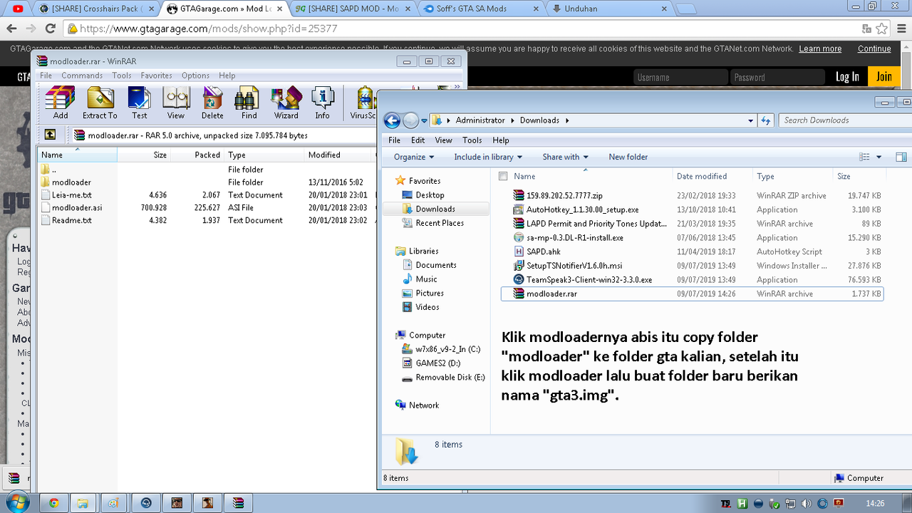Open the Share with dropdown
Image resolution: width=912 pixels, height=513 pixels.
(x=565, y=157)
